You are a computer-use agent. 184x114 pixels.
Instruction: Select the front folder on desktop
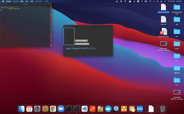(x=177, y=45)
